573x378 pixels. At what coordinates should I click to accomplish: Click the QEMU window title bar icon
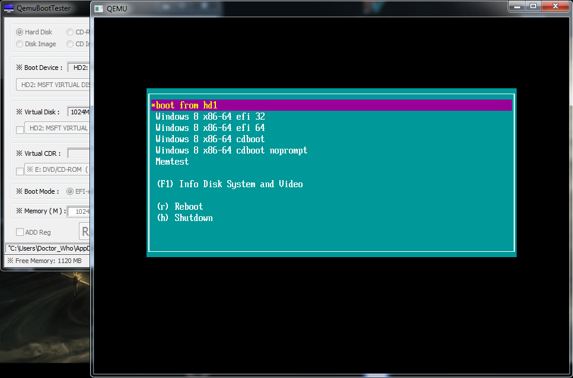(98, 8)
